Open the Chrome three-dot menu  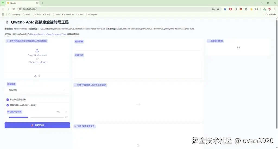coord(275,9)
